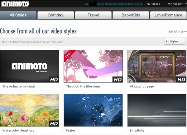Screen dimensions: 187x135
Task: Open the All Styles filter dropdown
Action: [175, 41]
